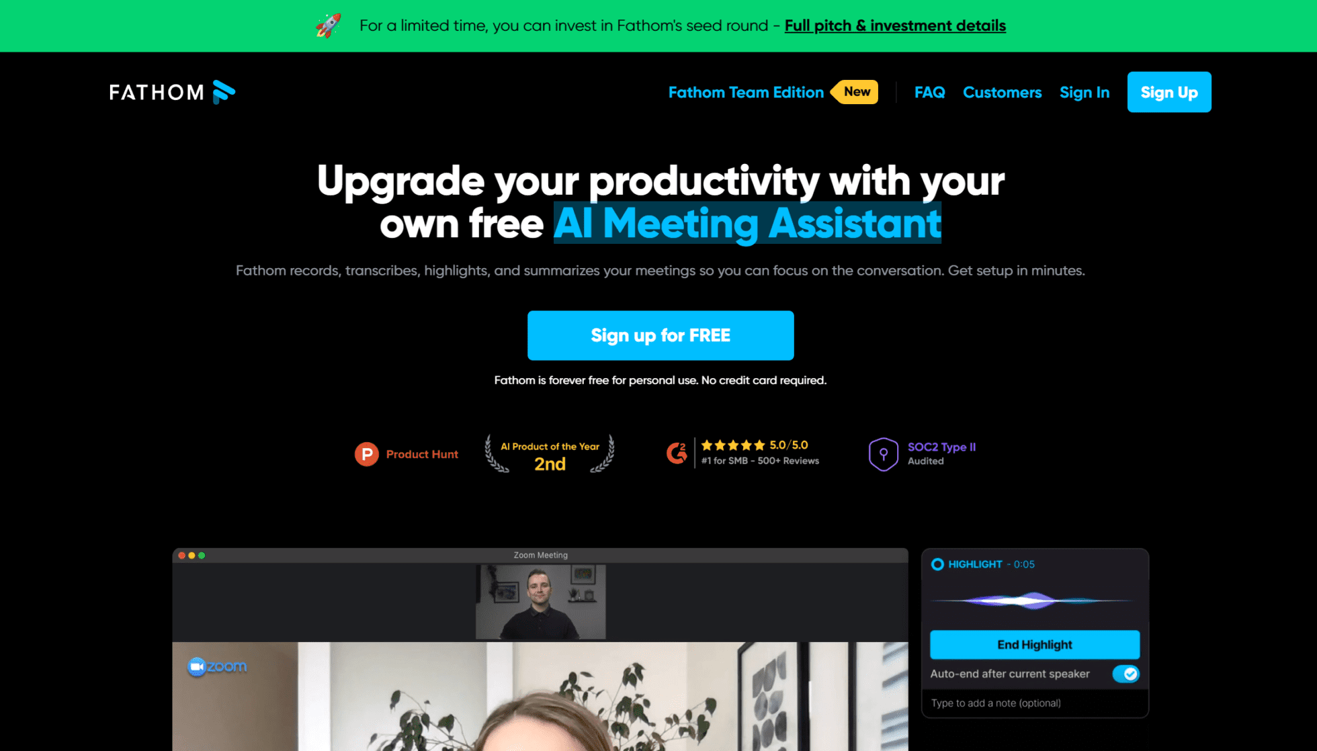1317x751 pixels.
Task: Click the HIGHLIGHT recording indicator icon
Action: click(937, 563)
